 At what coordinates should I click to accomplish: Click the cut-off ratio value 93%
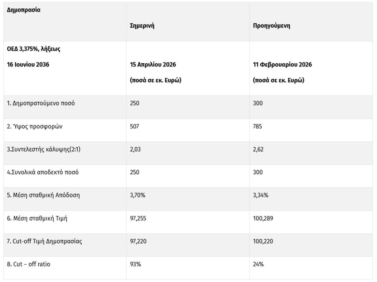point(135,264)
